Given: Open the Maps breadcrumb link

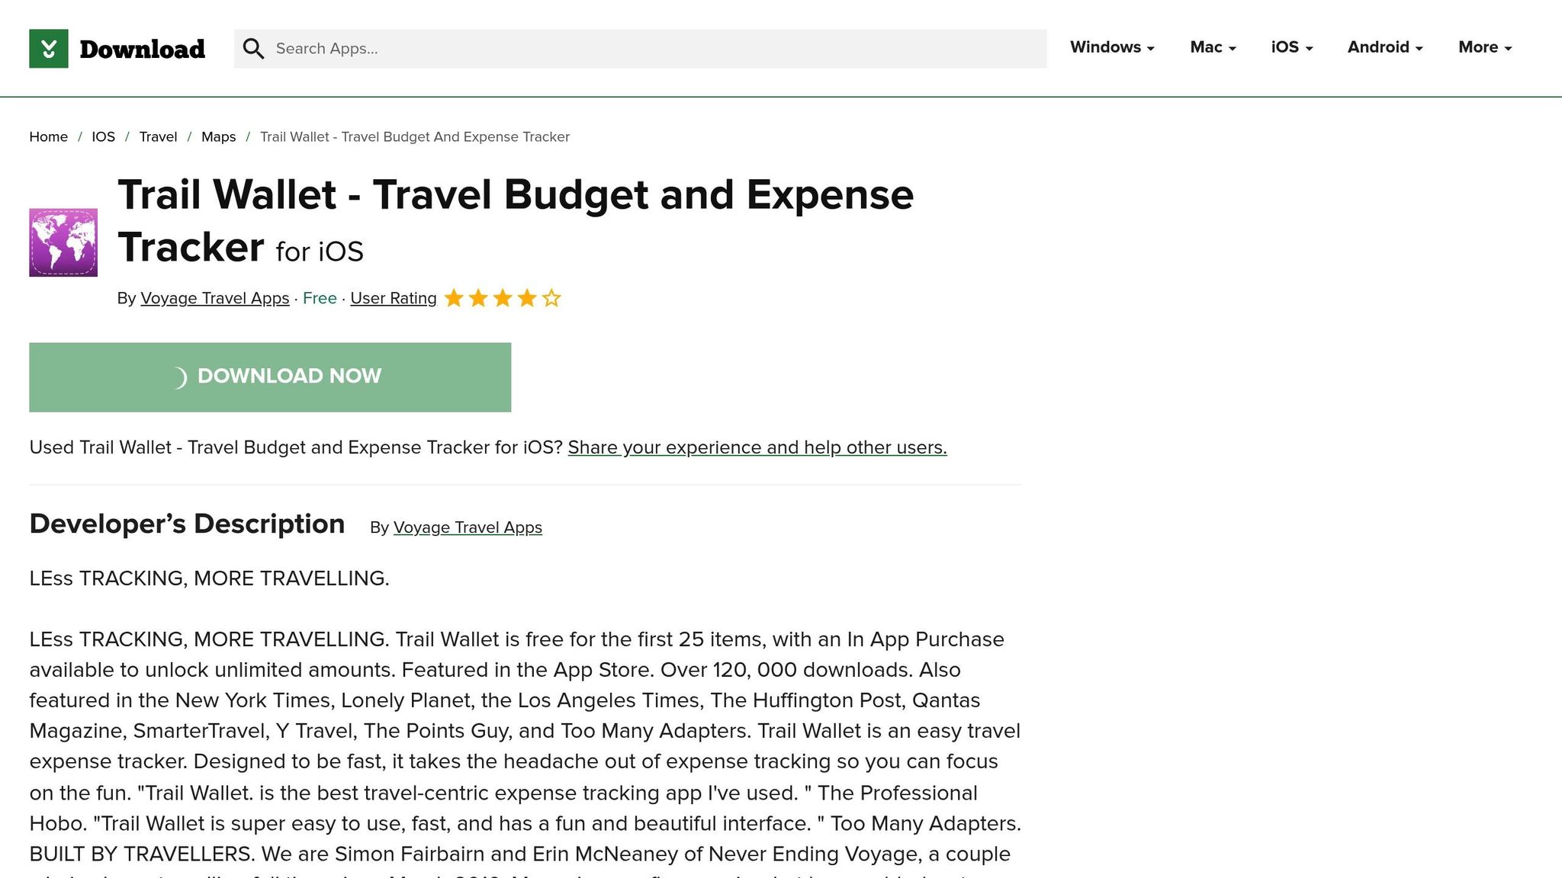Looking at the screenshot, I should (x=218, y=137).
